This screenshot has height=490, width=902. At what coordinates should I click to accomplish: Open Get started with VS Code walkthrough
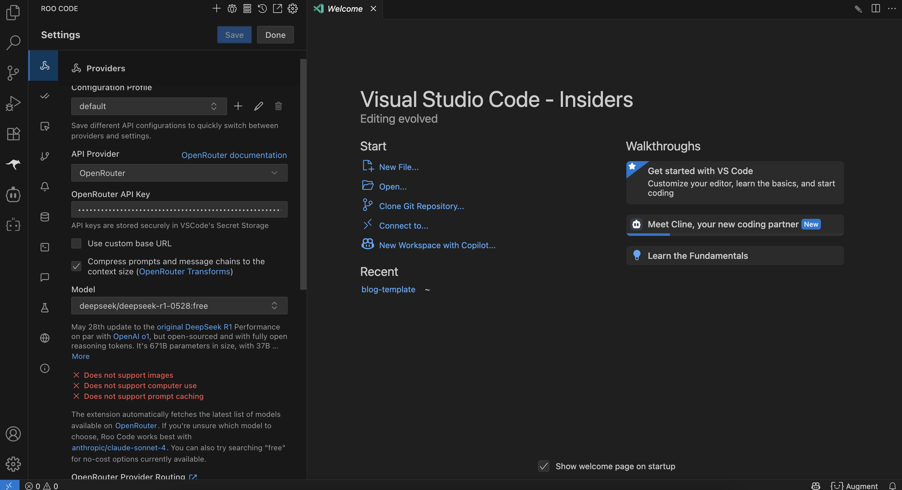pyautogui.click(x=735, y=182)
